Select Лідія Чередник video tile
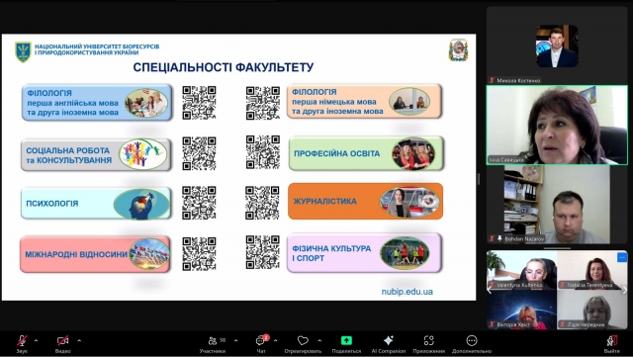The height and width of the screenshot is (357, 633). tap(592, 310)
